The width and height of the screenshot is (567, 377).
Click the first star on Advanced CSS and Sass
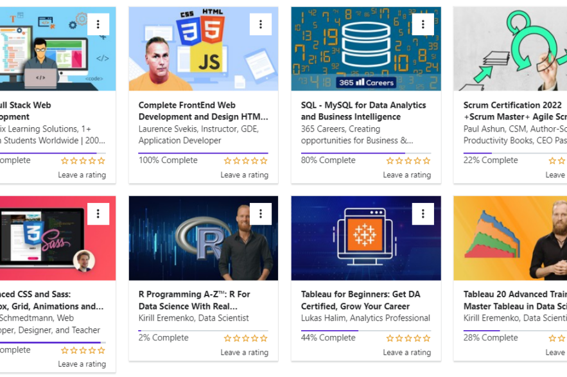[x=65, y=350]
